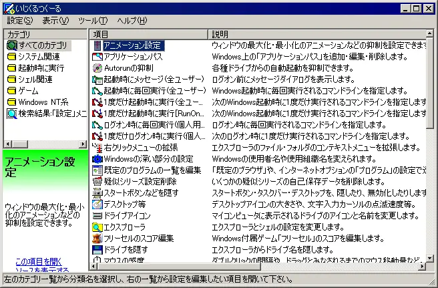Click the フリーセルのスコア編集 icon
This screenshot has width=438, height=288.
click(x=97, y=239)
